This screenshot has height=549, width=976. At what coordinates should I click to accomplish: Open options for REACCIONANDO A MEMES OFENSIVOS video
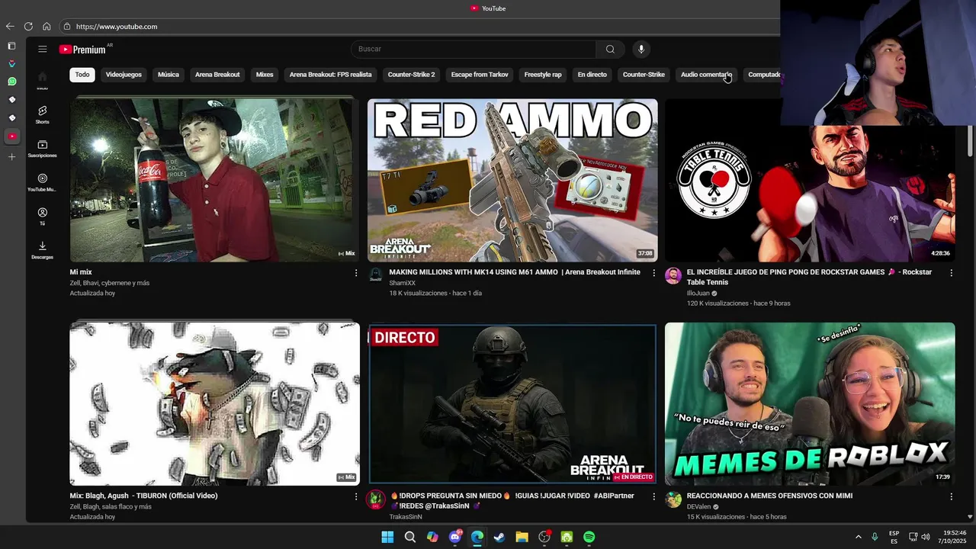click(951, 496)
